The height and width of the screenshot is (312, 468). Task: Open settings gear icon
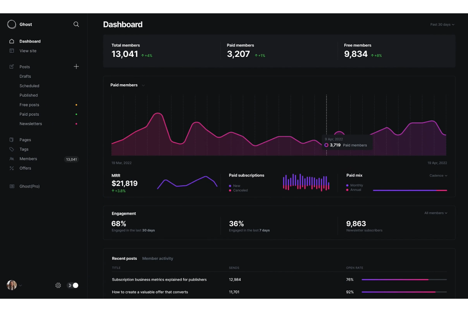(x=58, y=285)
